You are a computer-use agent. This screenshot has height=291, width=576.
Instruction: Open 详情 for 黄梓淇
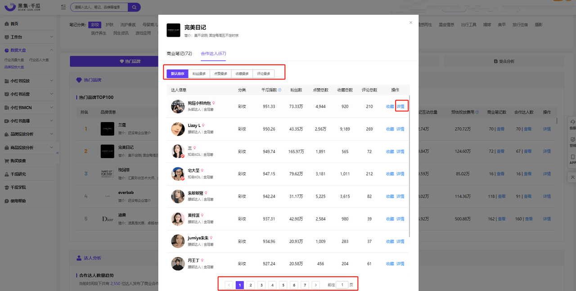point(400,219)
